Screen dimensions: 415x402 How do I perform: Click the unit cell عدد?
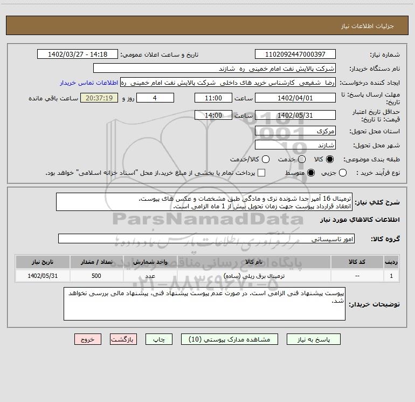150,276
